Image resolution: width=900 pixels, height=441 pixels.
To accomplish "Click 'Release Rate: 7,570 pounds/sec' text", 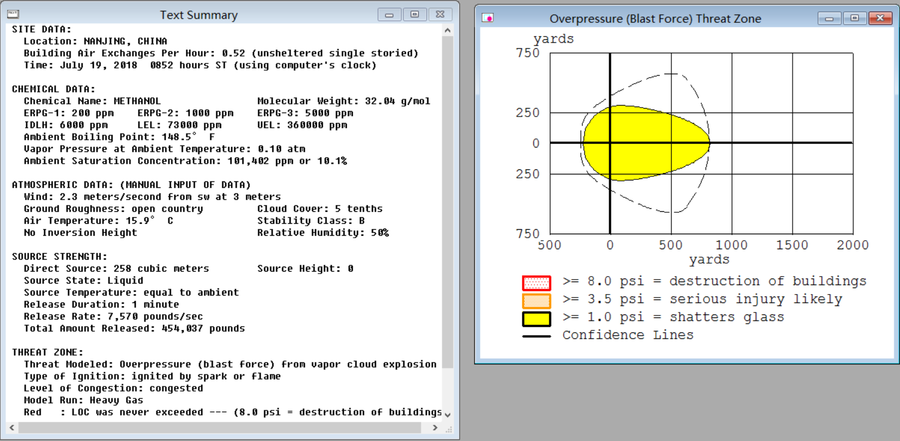I will click(x=113, y=316).
